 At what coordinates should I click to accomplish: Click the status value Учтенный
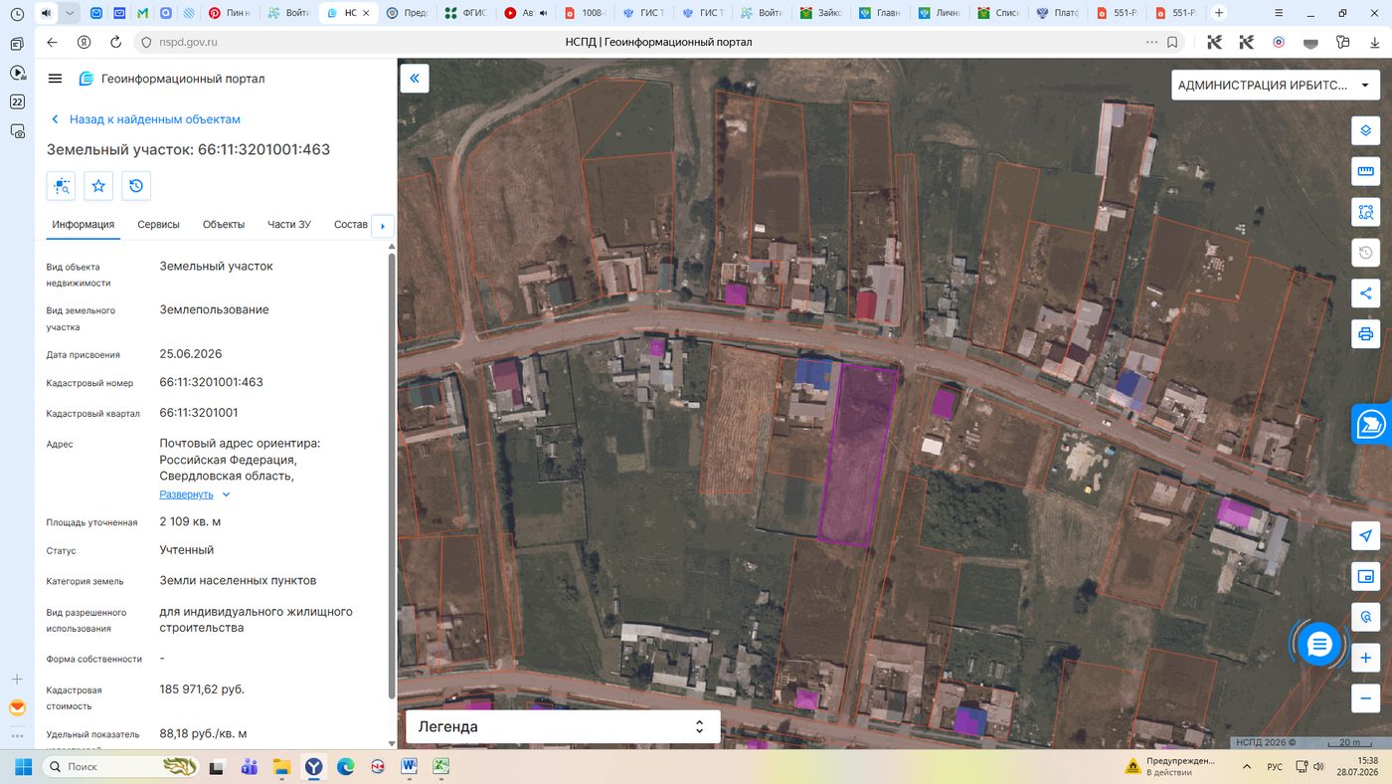tap(187, 550)
